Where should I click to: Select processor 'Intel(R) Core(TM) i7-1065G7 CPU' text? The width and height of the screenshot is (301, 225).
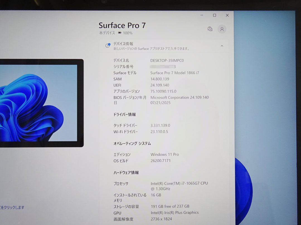(179, 183)
